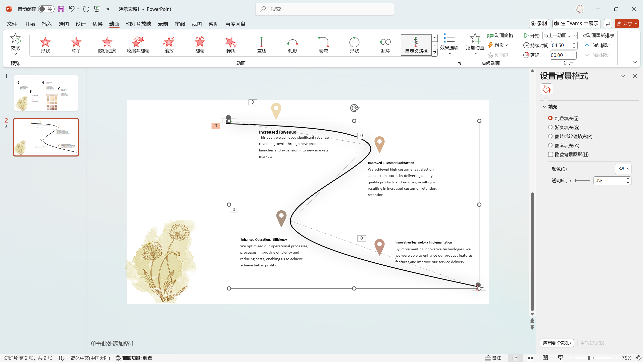
Task: Select slide 1 thumbnail
Action: (x=46, y=93)
